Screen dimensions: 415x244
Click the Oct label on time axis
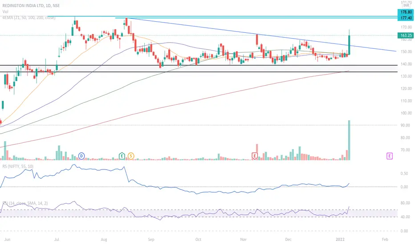[x=198, y=240]
